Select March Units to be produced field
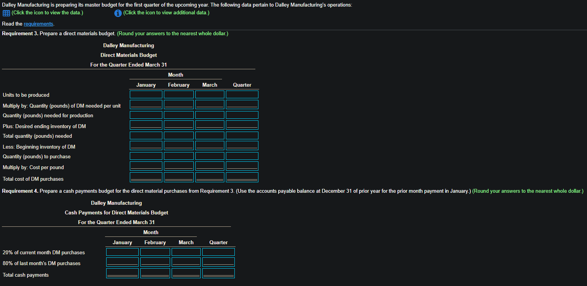This screenshot has height=286, width=587. tap(210, 94)
